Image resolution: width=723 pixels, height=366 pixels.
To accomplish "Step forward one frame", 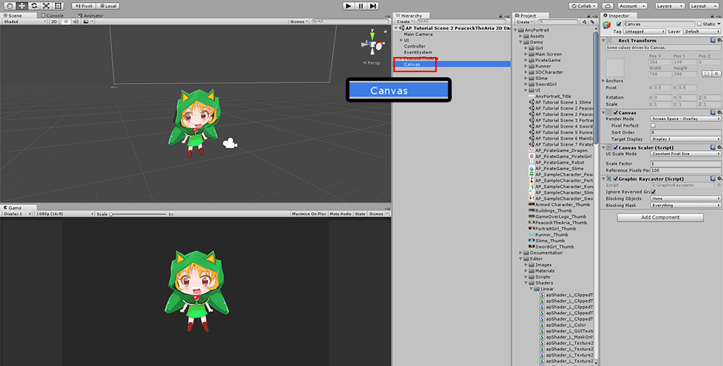I will pos(373,6).
